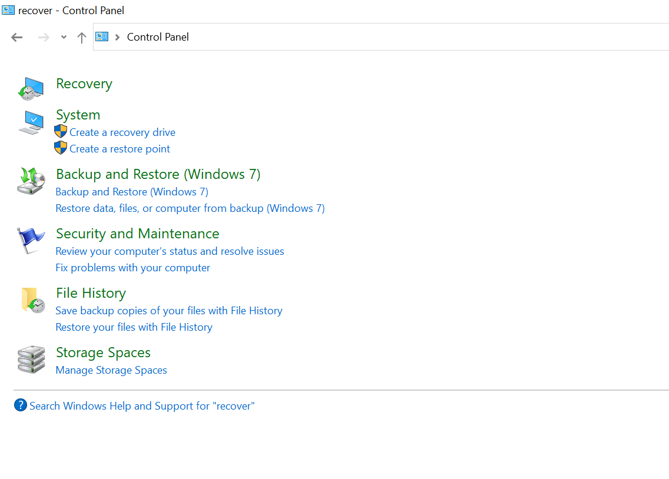This screenshot has height=479, width=669.
Task: Select Fix problems with your computer
Action: 132,268
